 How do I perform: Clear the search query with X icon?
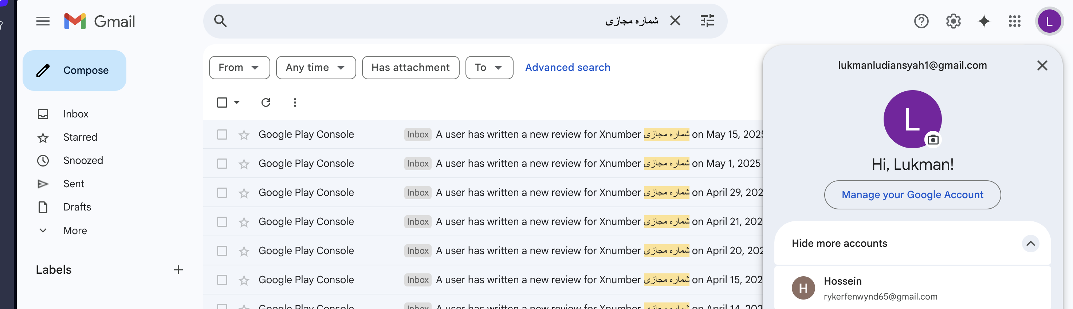click(675, 20)
